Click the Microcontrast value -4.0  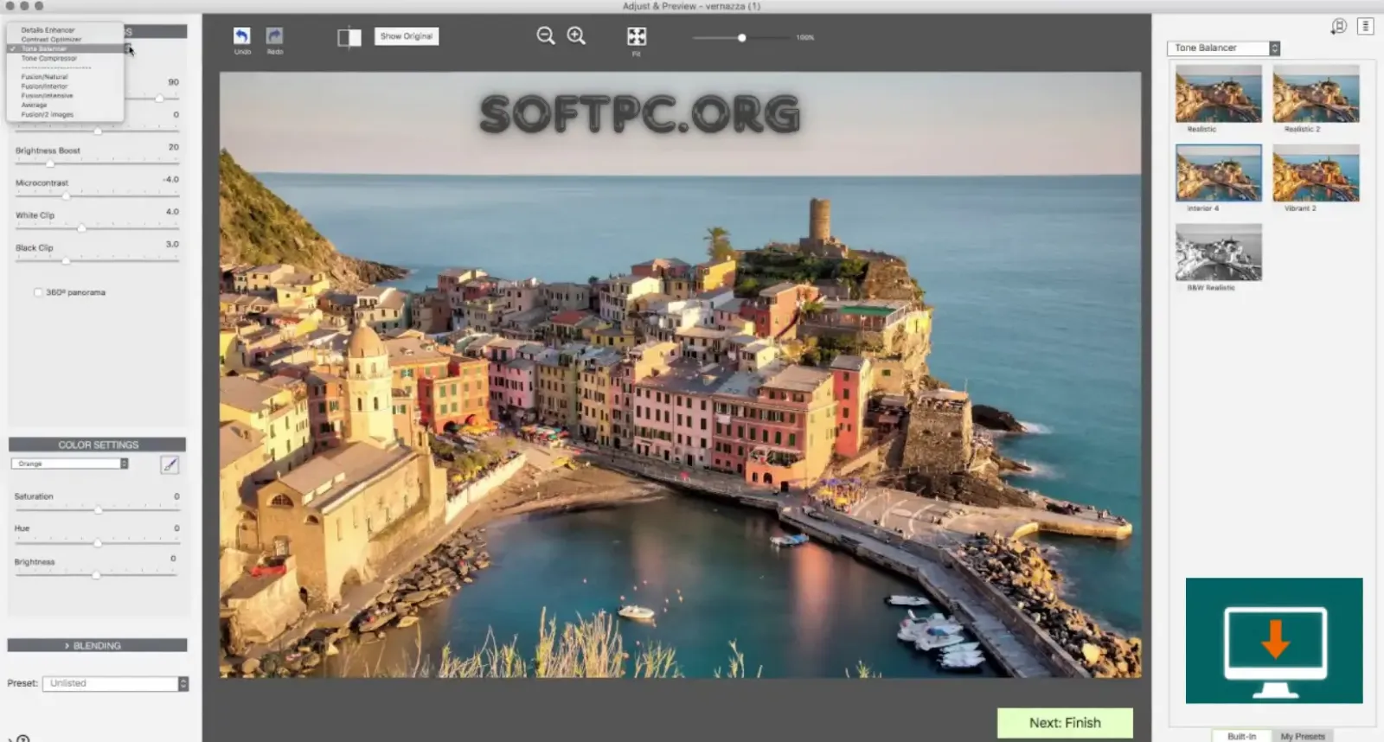click(170, 180)
